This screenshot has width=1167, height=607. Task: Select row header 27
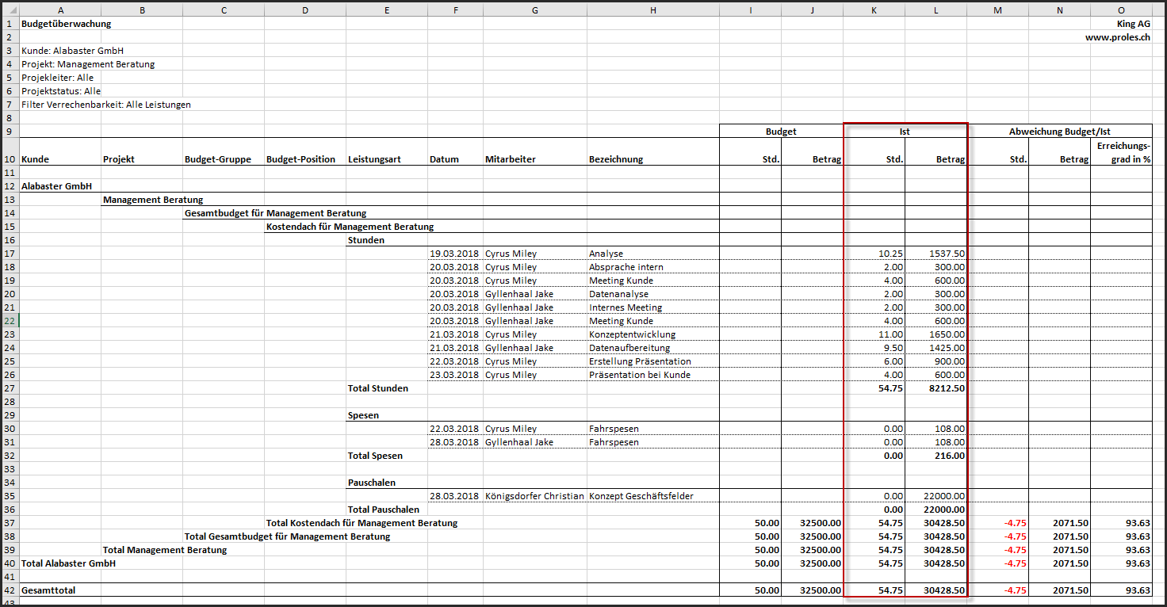(9, 388)
